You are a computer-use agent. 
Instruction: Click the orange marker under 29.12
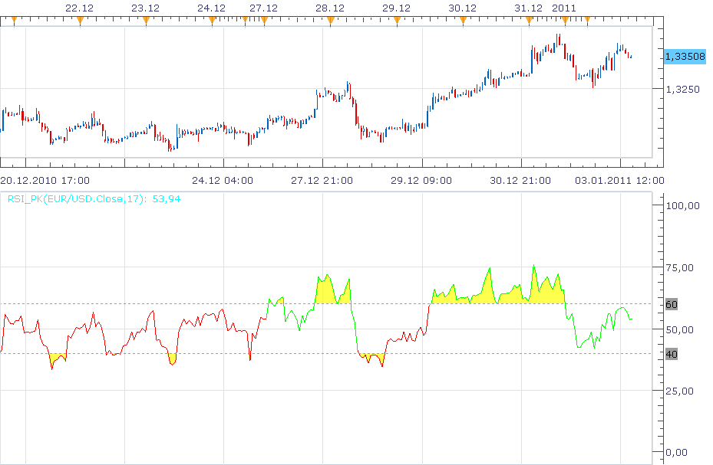[x=397, y=20]
